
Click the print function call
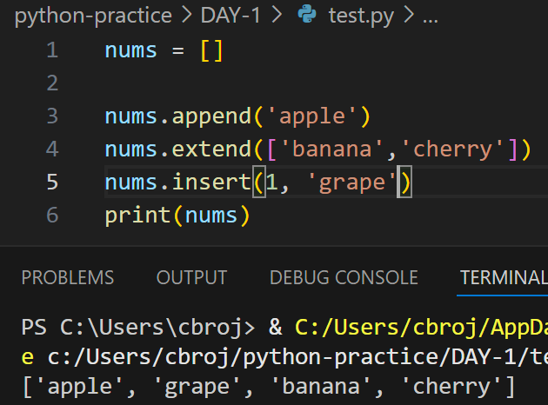137,216
